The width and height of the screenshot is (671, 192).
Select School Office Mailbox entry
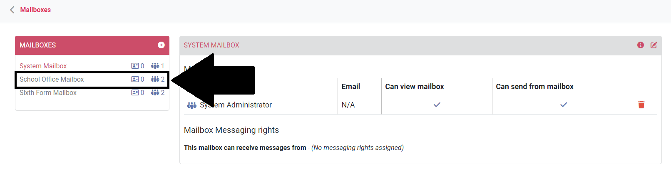(52, 79)
